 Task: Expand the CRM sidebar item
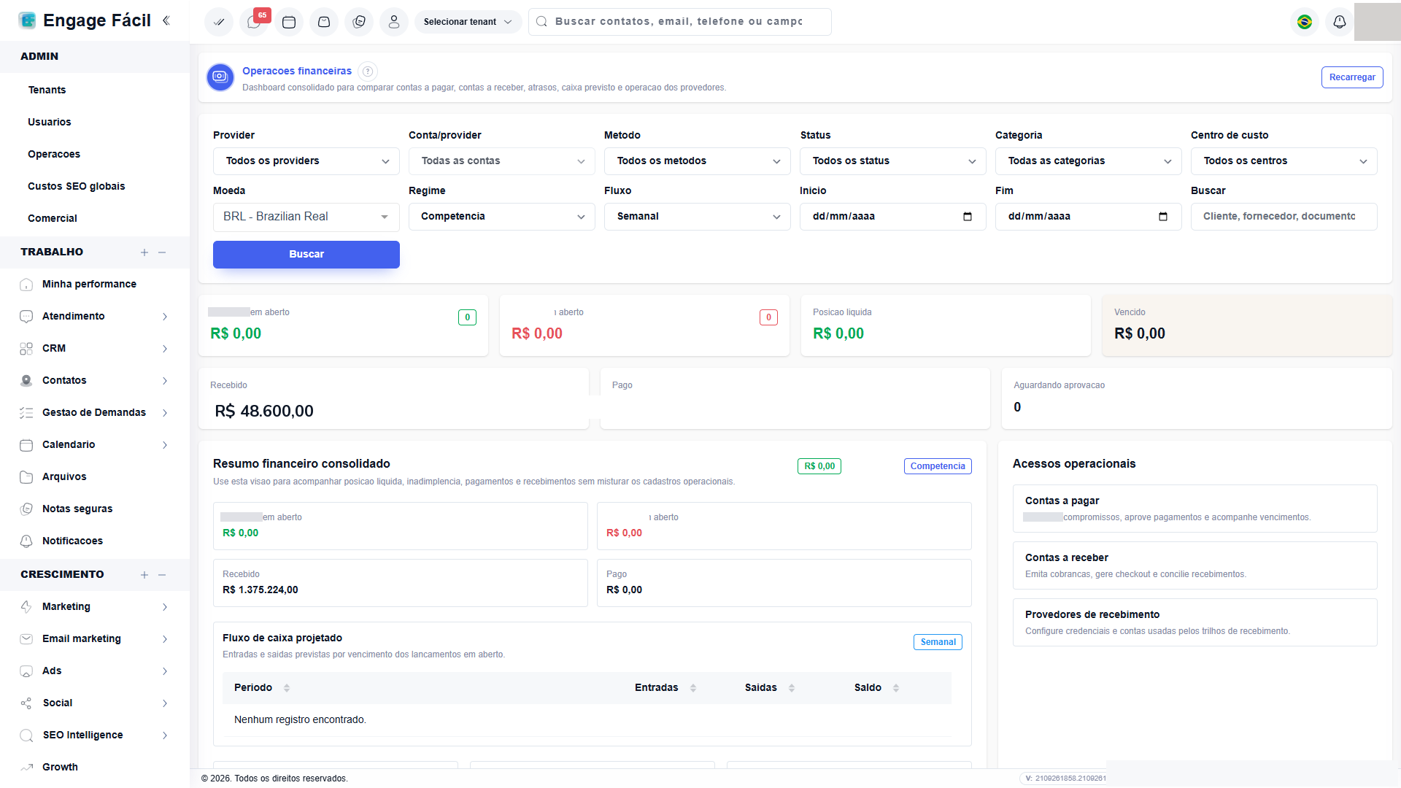click(x=95, y=349)
